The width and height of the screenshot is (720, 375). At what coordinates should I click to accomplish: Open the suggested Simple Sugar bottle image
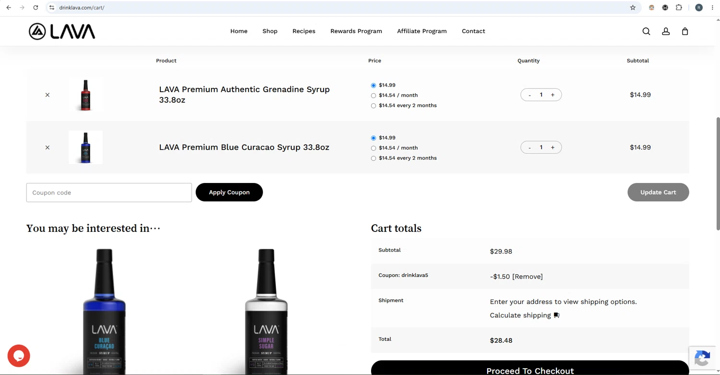click(x=266, y=311)
